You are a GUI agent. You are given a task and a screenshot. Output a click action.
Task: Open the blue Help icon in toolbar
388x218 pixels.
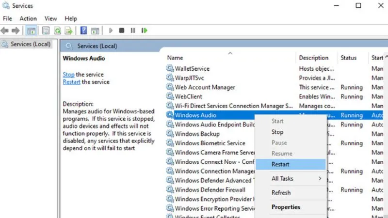coord(83,31)
